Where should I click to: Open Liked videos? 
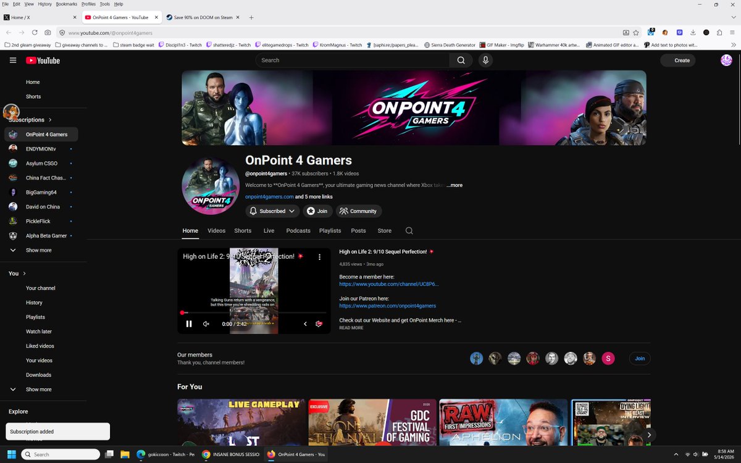(41, 346)
